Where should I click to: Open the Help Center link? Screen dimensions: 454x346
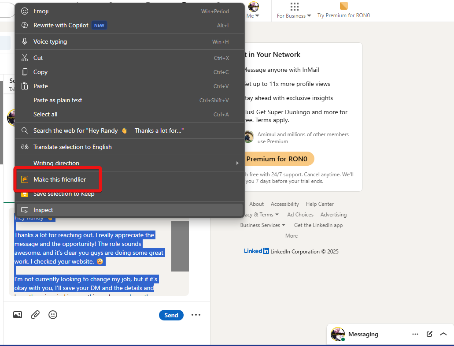pos(320,204)
